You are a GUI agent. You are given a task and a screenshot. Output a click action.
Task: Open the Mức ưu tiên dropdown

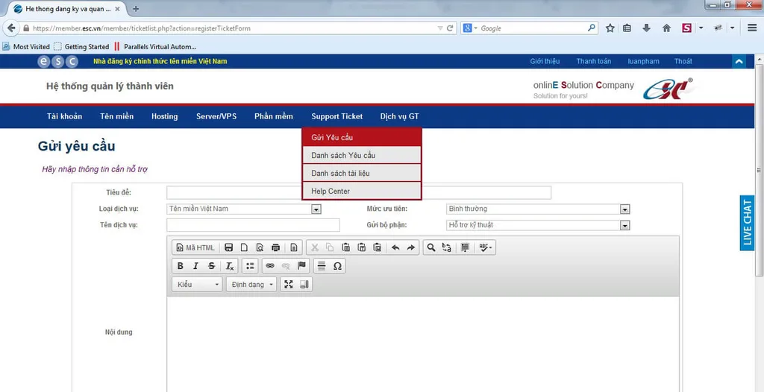click(x=538, y=209)
